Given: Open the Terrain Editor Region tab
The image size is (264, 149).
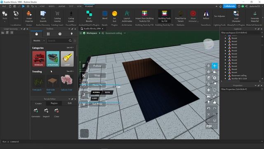Looking at the screenshot, I should [54, 103].
